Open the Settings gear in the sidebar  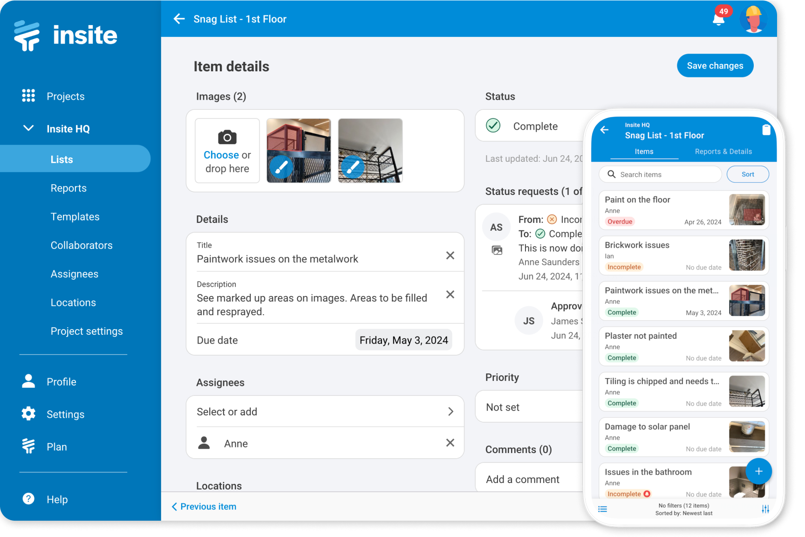28,414
